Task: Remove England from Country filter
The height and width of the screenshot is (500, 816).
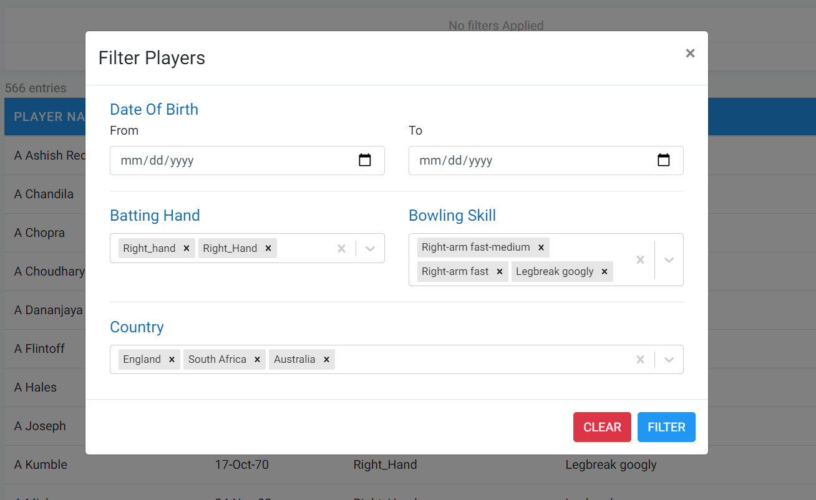Action: (171, 360)
